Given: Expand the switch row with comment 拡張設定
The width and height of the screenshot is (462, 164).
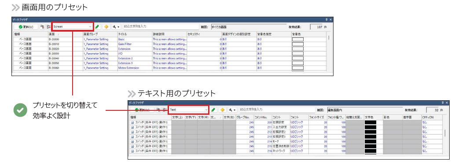Looking at the screenshot, I should 132,122.
